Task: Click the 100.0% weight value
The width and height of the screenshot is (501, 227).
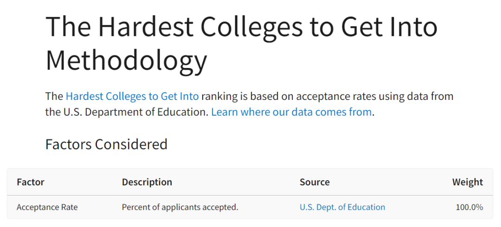Action: (x=469, y=207)
